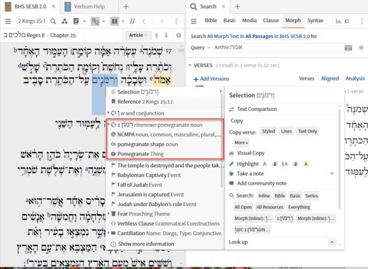Open the Article dropdown
This screenshot has width=368, height=269.
coord(138,35)
